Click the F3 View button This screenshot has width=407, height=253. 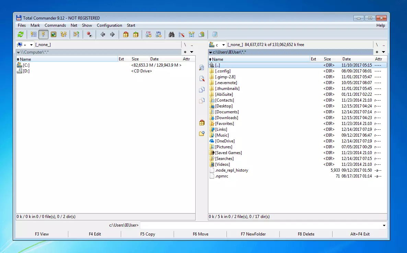(x=42, y=234)
